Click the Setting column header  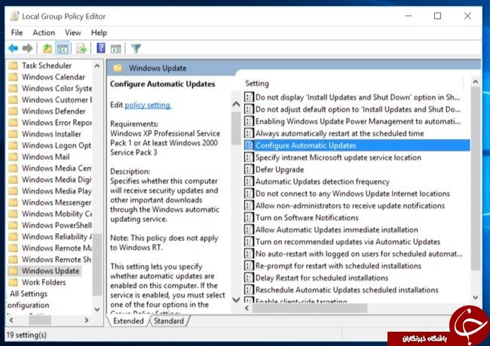click(x=257, y=83)
